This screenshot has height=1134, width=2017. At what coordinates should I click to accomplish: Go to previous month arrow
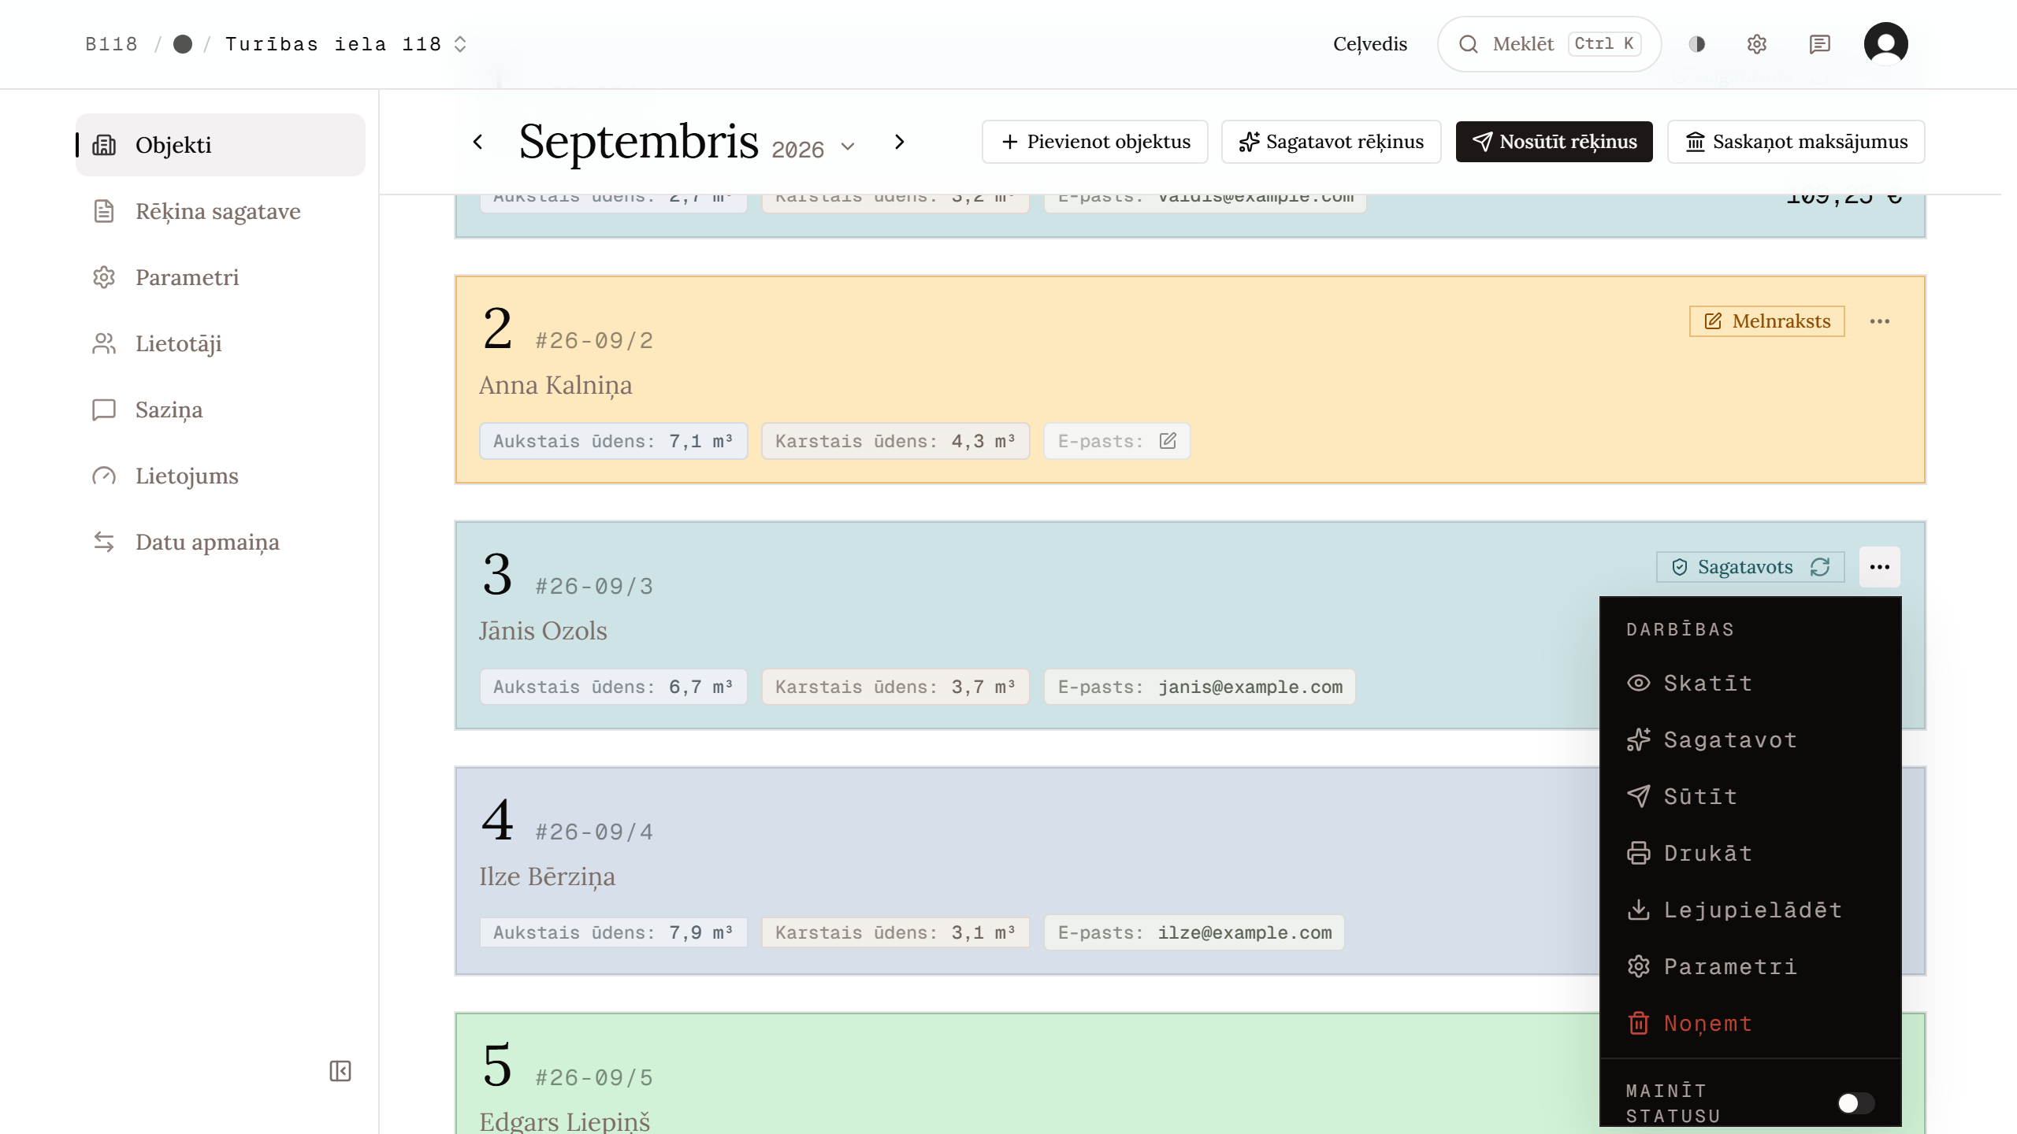pos(478,142)
